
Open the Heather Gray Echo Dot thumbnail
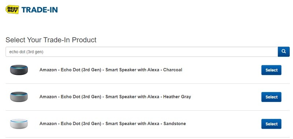pos(19,97)
